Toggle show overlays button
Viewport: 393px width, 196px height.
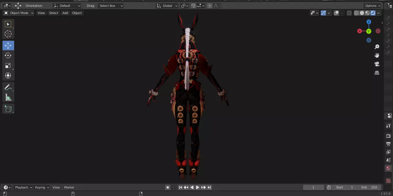336,13
